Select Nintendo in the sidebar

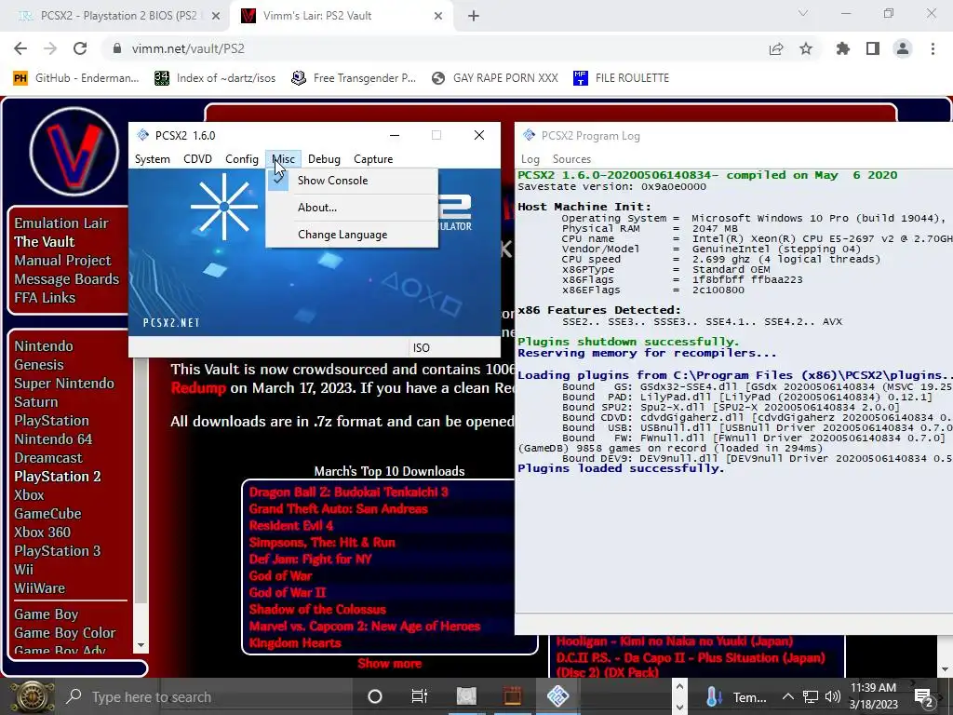44,346
